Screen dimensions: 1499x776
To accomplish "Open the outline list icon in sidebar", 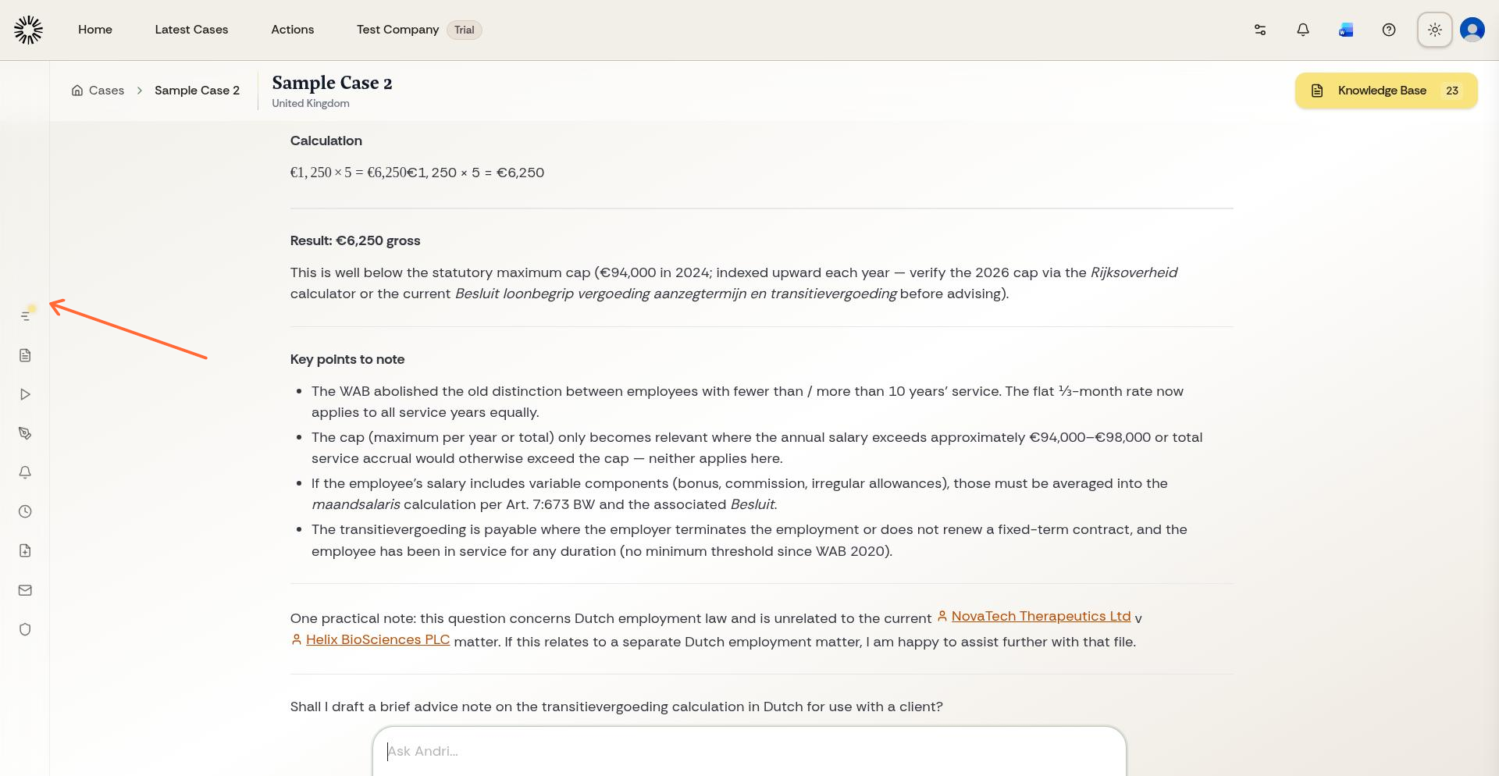I will [x=25, y=315].
